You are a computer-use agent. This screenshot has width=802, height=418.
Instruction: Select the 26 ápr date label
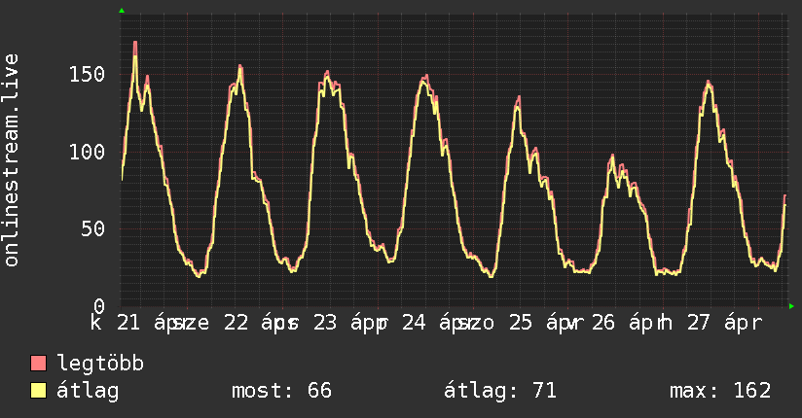click(x=623, y=322)
